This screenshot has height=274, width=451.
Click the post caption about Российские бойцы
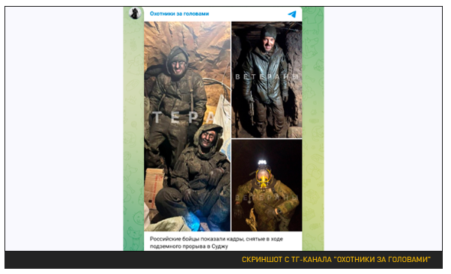point(217,243)
